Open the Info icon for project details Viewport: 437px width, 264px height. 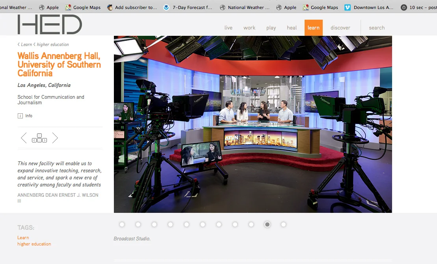(20, 116)
